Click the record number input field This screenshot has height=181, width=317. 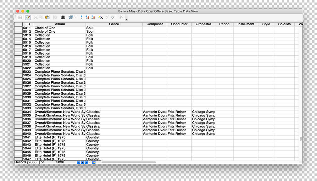coord(32,162)
